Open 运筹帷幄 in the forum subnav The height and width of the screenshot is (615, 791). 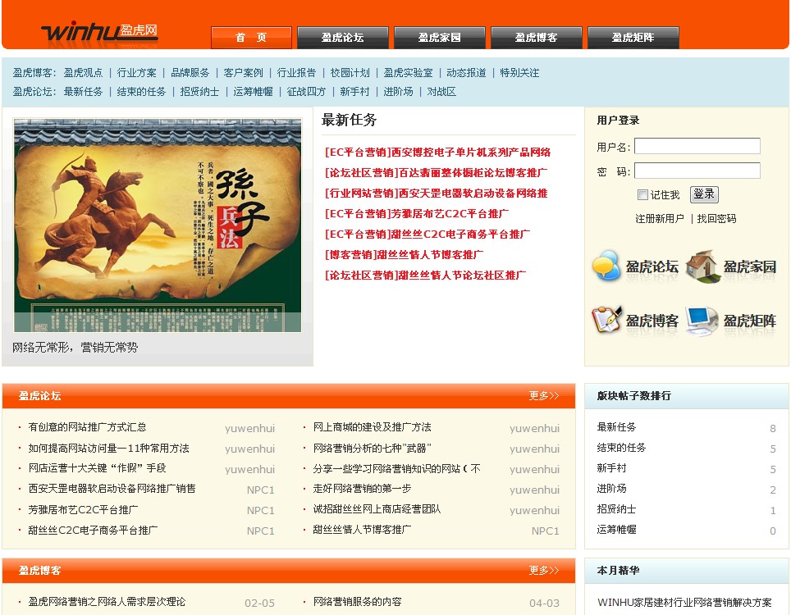point(253,91)
